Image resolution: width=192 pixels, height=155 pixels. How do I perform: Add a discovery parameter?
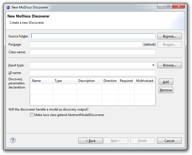[x=166, y=82]
